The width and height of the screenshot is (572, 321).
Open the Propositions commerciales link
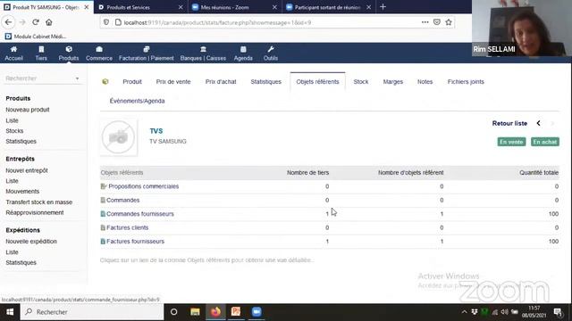click(143, 186)
